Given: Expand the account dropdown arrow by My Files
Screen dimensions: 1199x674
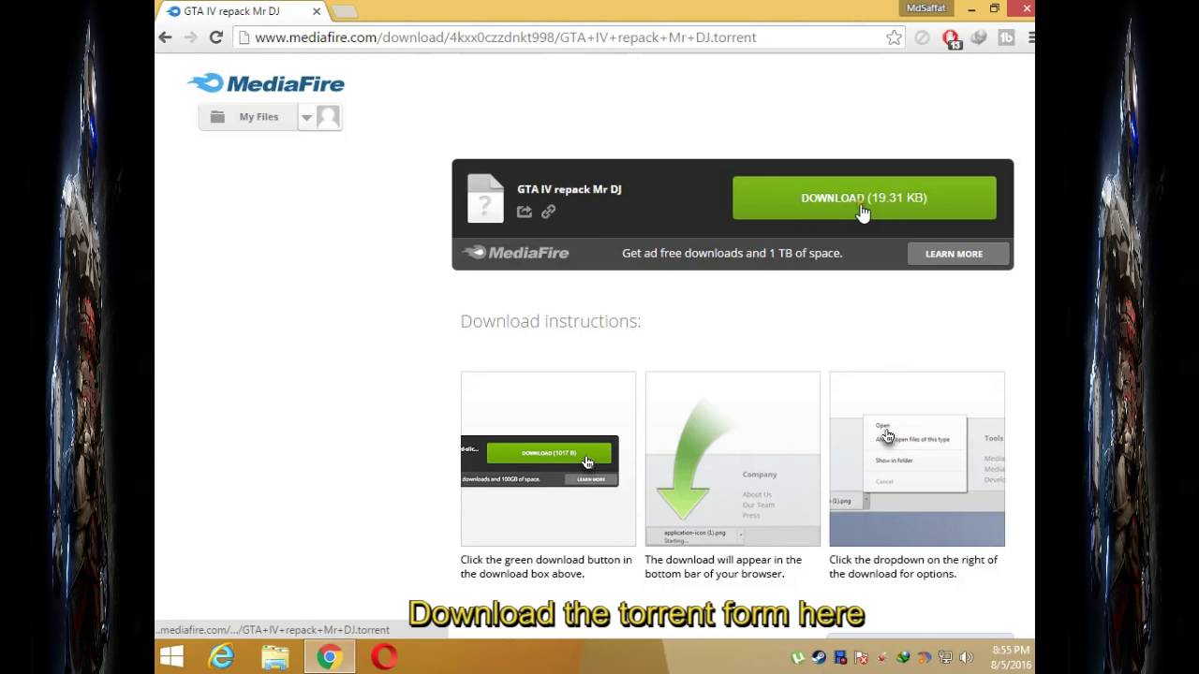Looking at the screenshot, I should pos(306,117).
